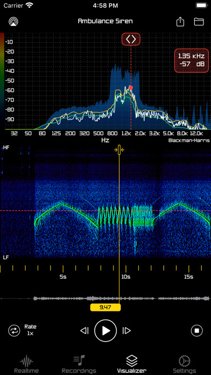The image size is (211, 375).
Task: Click the 12.0k frequency axis label
Action: 197,134
